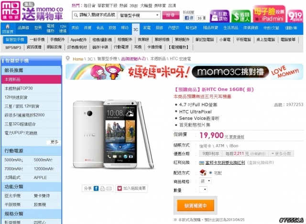Open the search category dropdown 智慧型手機
306x224 pixels.
tap(139, 15)
